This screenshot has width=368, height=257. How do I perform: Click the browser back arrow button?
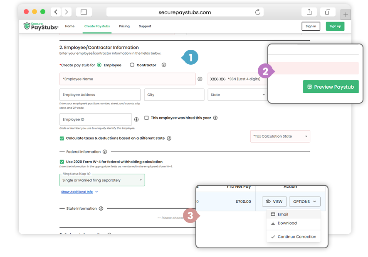[56, 12]
